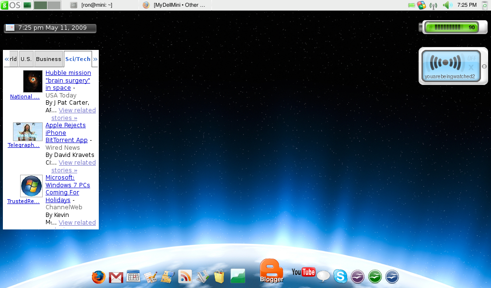Open the gOS main menu
The width and height of the screenshot is (491, 288).
[x=11, y=5]
